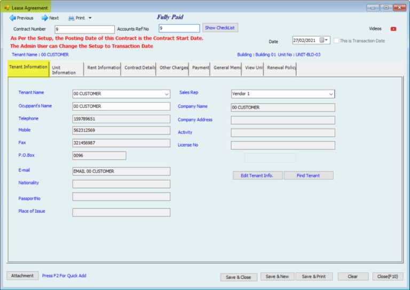Click the Company Name field

(283, 107)
